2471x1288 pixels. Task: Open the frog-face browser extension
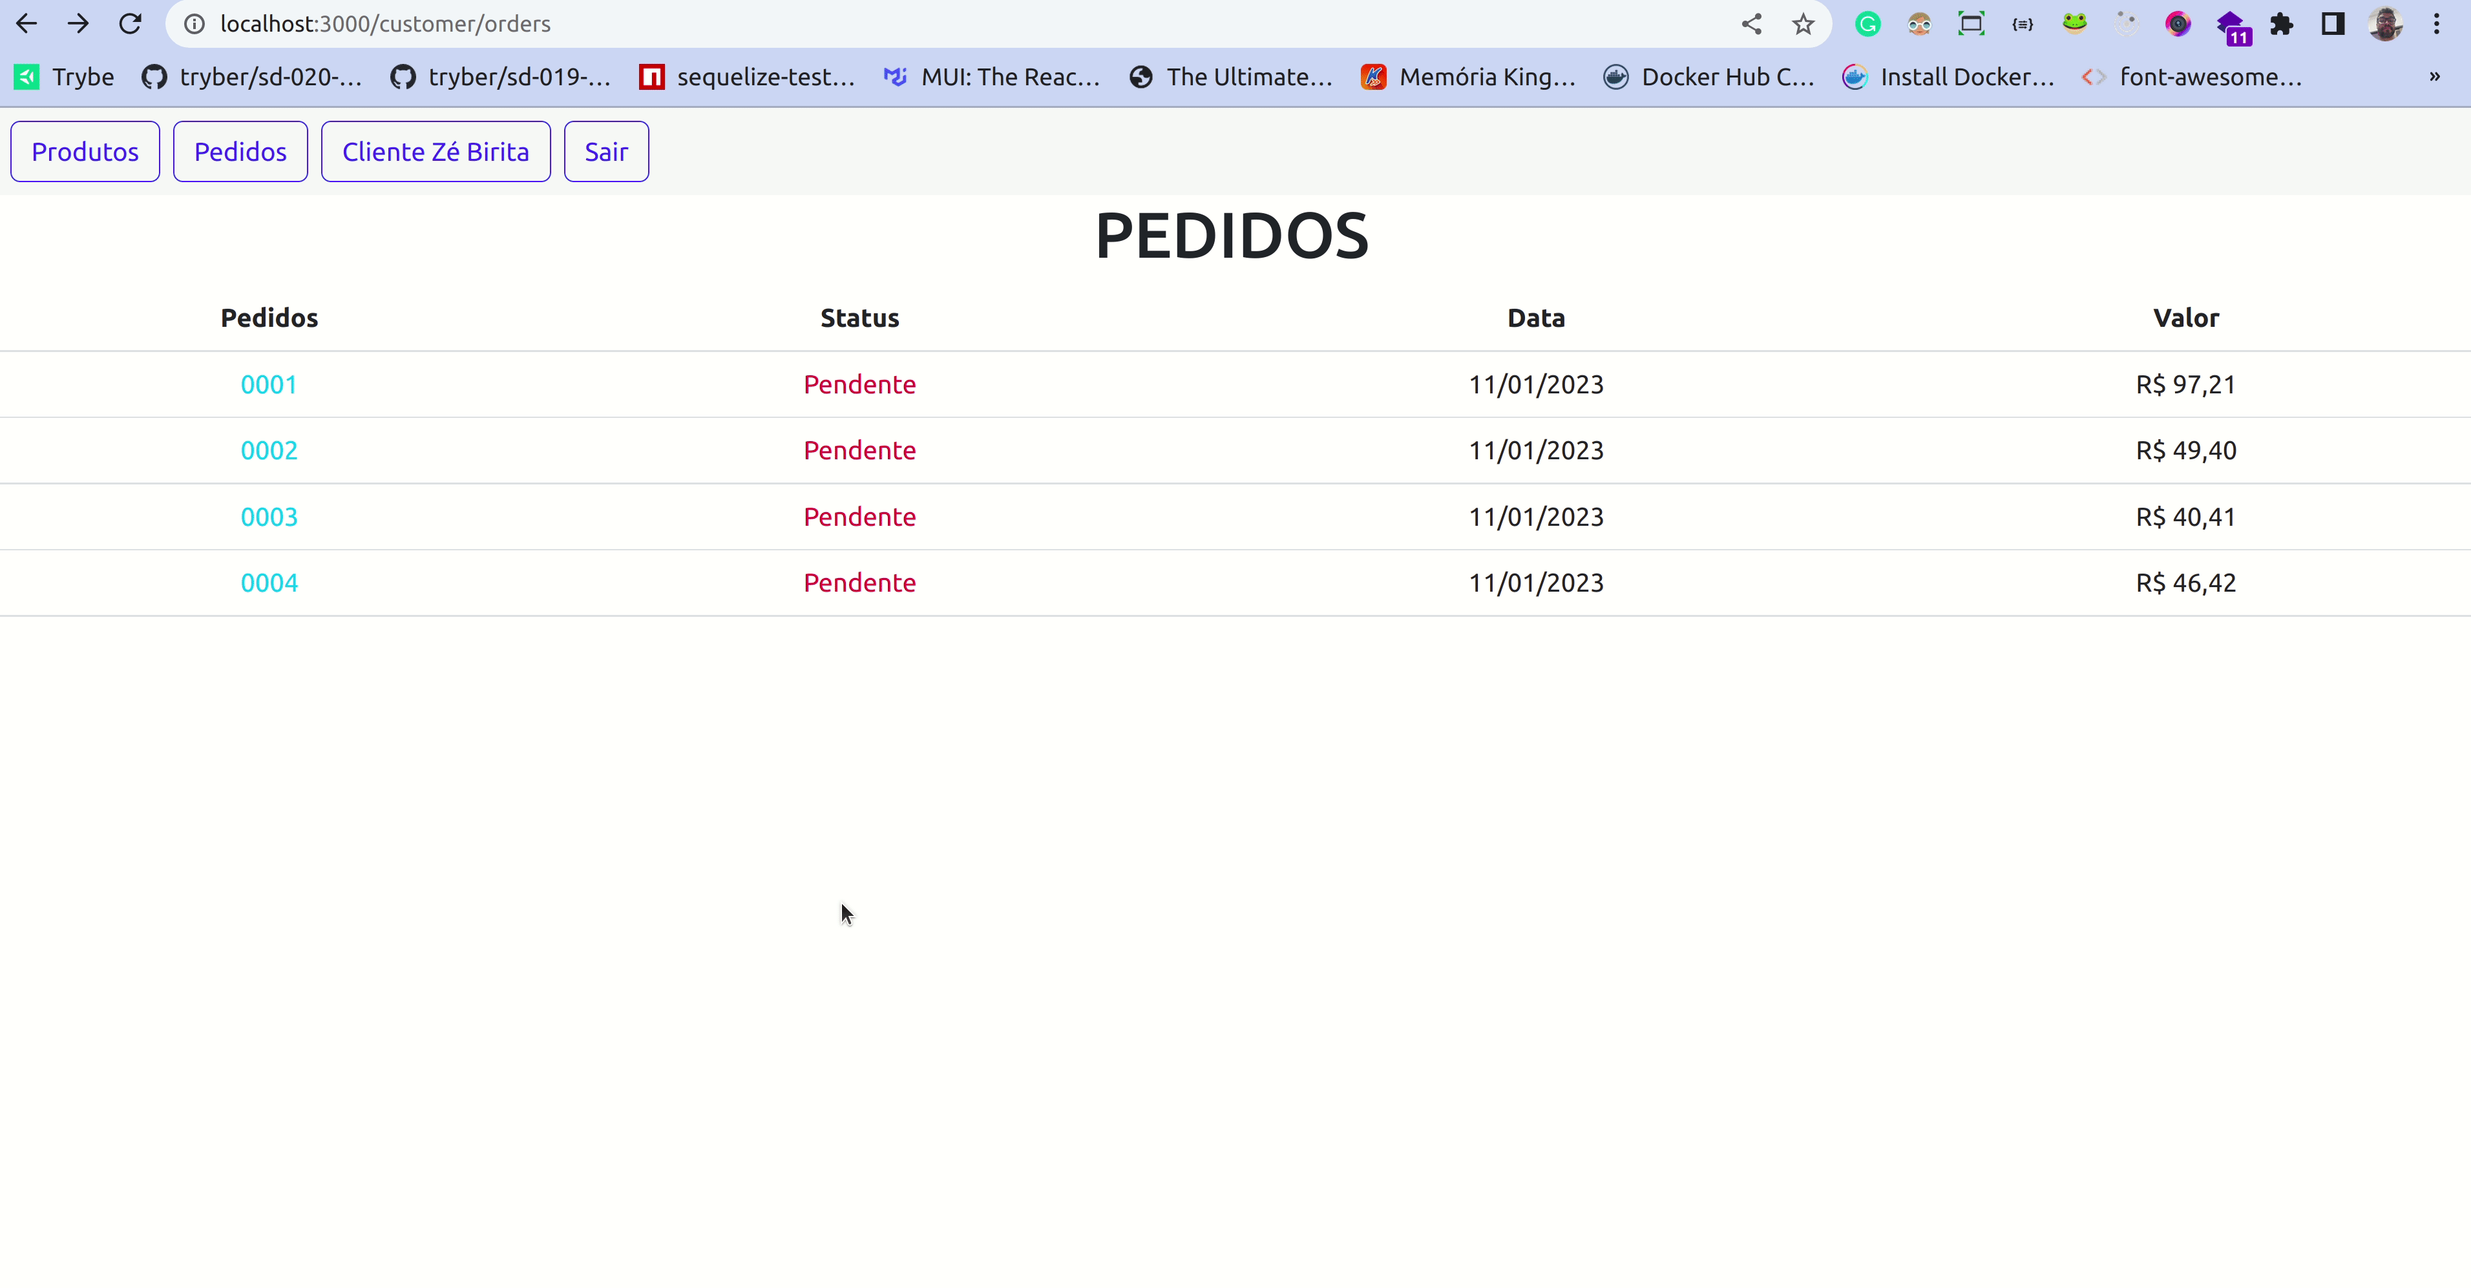tap(2075, 23)
